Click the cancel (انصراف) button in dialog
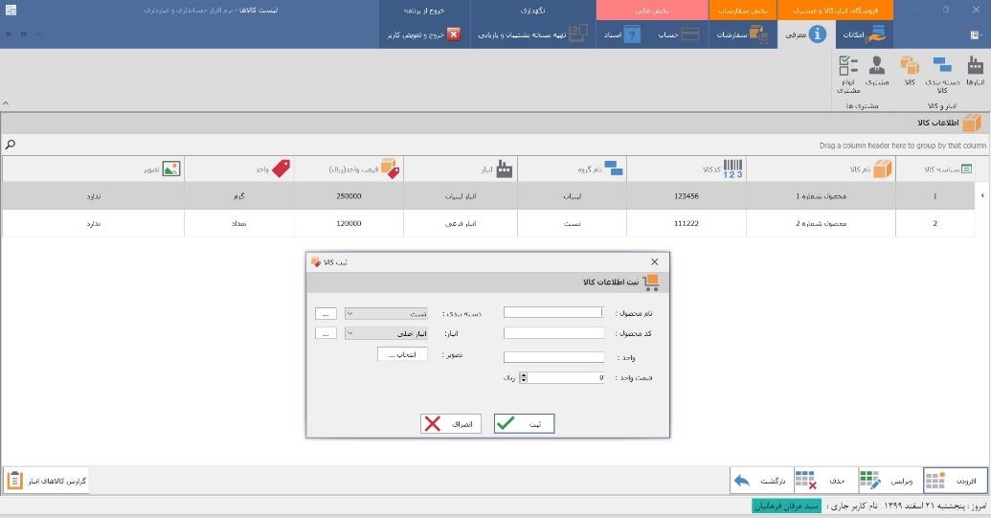The width and height of the screenshot is (991, 518). pos(450,423)
